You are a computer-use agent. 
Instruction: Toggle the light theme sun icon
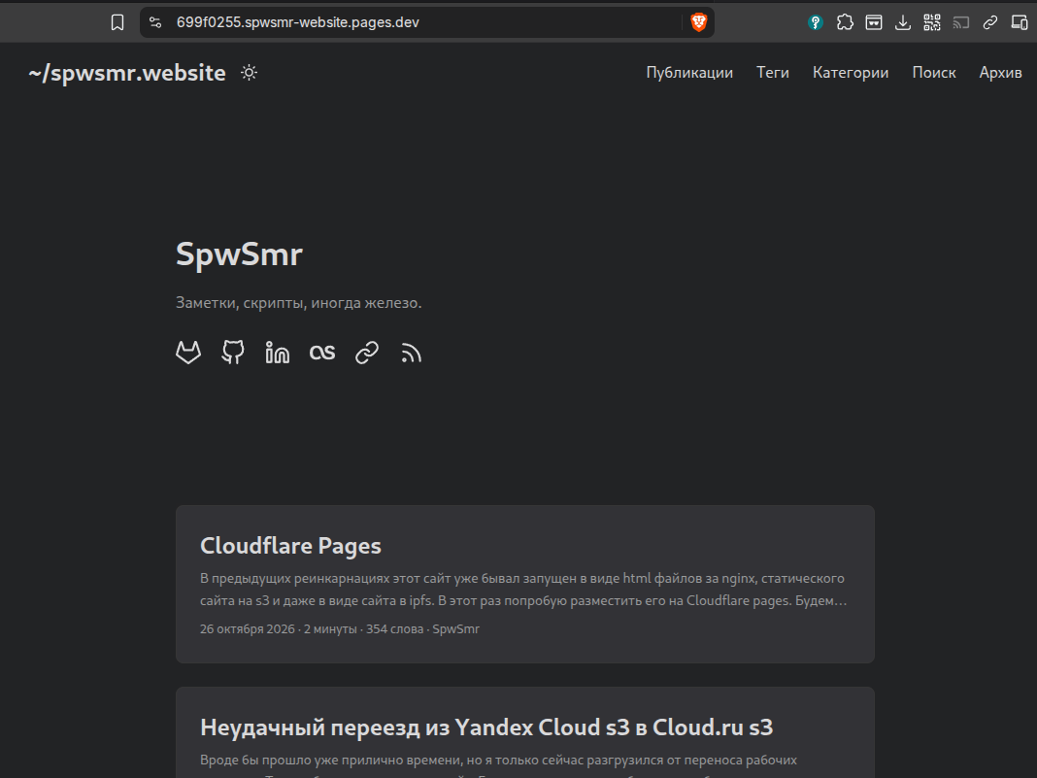tap(249, 73)
